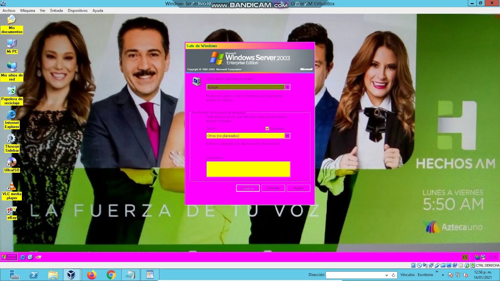Open the eBay desktop shortcut

pos(12,212)
